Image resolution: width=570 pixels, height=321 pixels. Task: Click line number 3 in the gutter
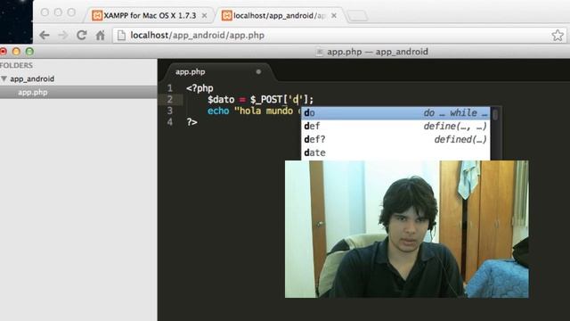(170, 111)
